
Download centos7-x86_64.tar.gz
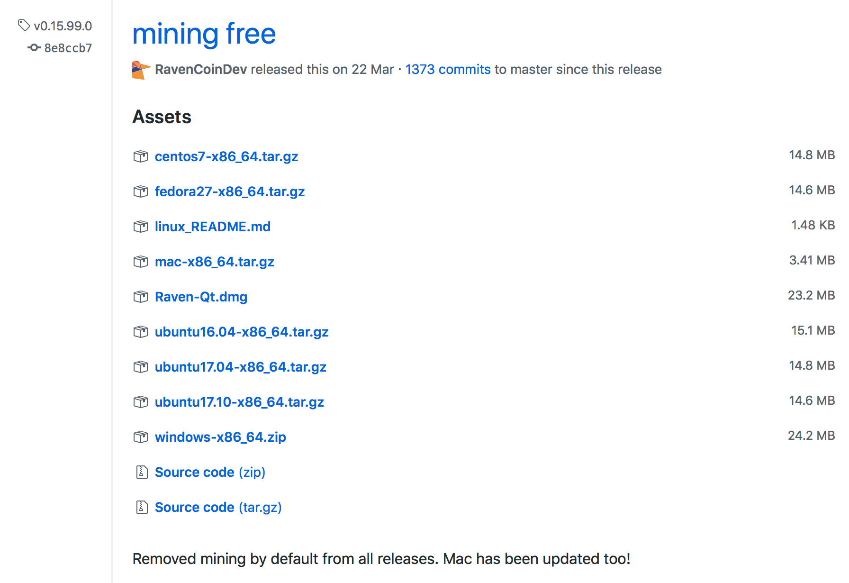point(226,156)
